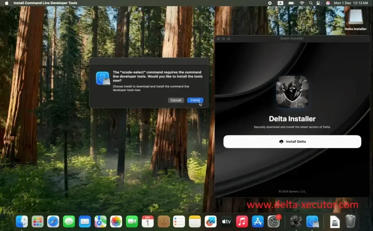Click the '© 2025 Symaro, LLC.' footer text
The height and width of the screenshot is (231, 373).
[292, 192]
